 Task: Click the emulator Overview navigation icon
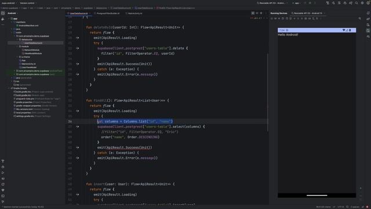pos(302,19)
